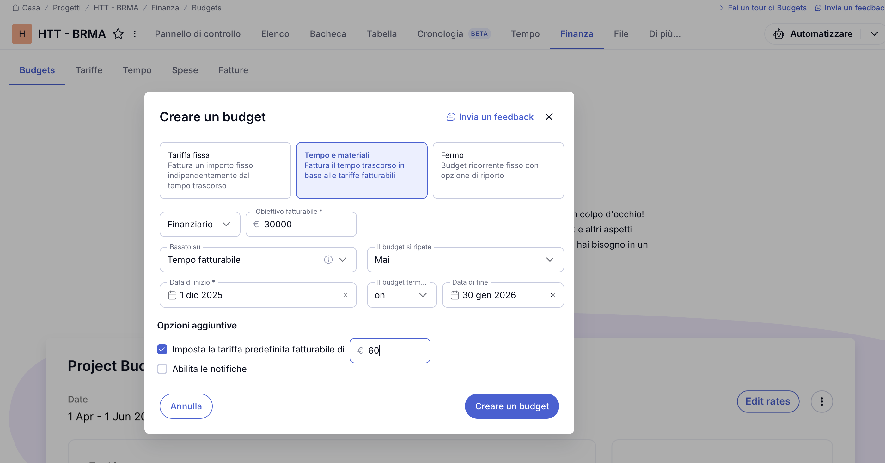
Task: Star the HTT - BRMA project as favorite
Action: (119, 33)
